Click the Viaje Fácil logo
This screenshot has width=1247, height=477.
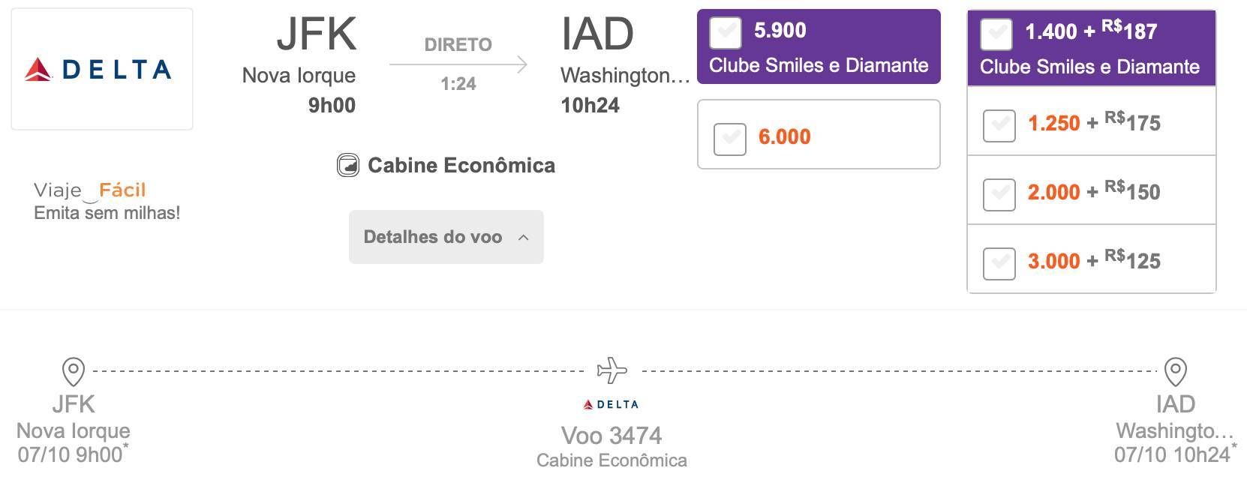coord(90,190)
